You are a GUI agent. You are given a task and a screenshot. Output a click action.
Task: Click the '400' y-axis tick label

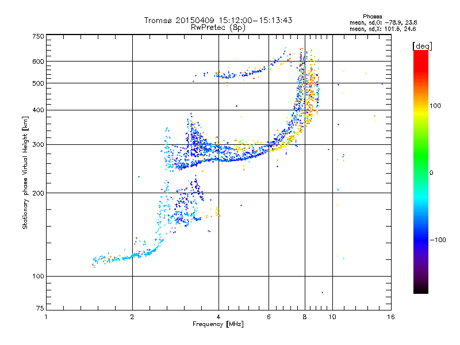38,110
